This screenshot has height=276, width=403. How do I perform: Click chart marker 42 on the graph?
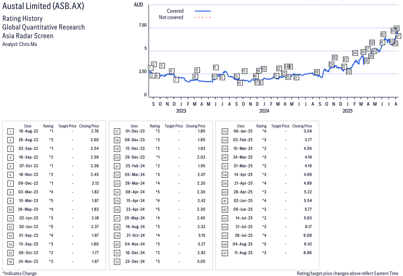(x=383, y=34)
